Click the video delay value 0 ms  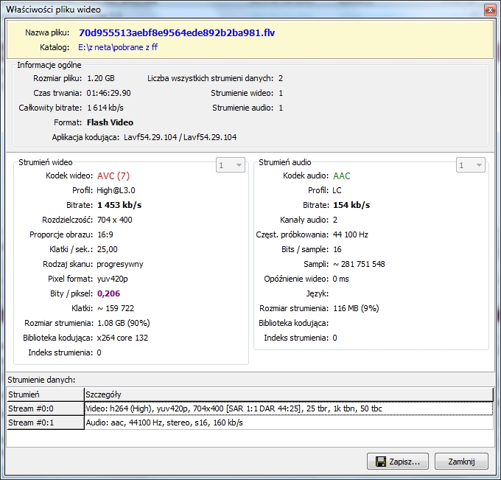(x=340, y=279)
